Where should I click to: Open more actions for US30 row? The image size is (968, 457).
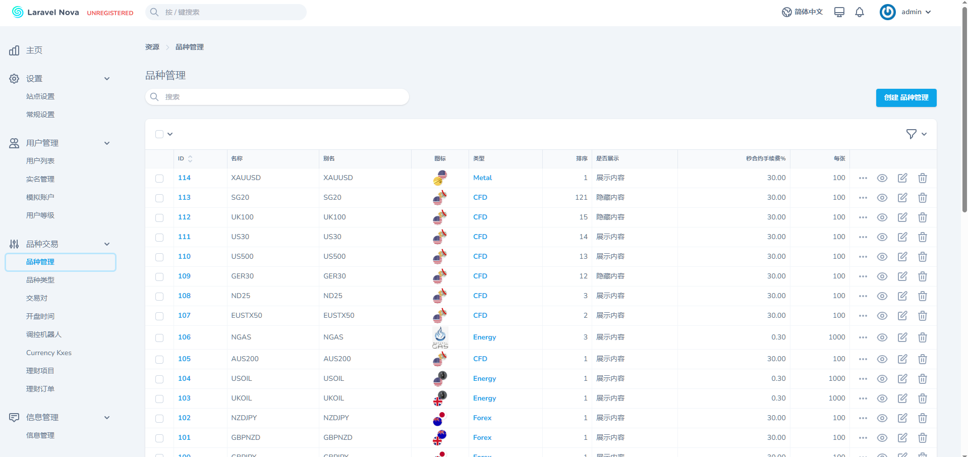point(863,237)
